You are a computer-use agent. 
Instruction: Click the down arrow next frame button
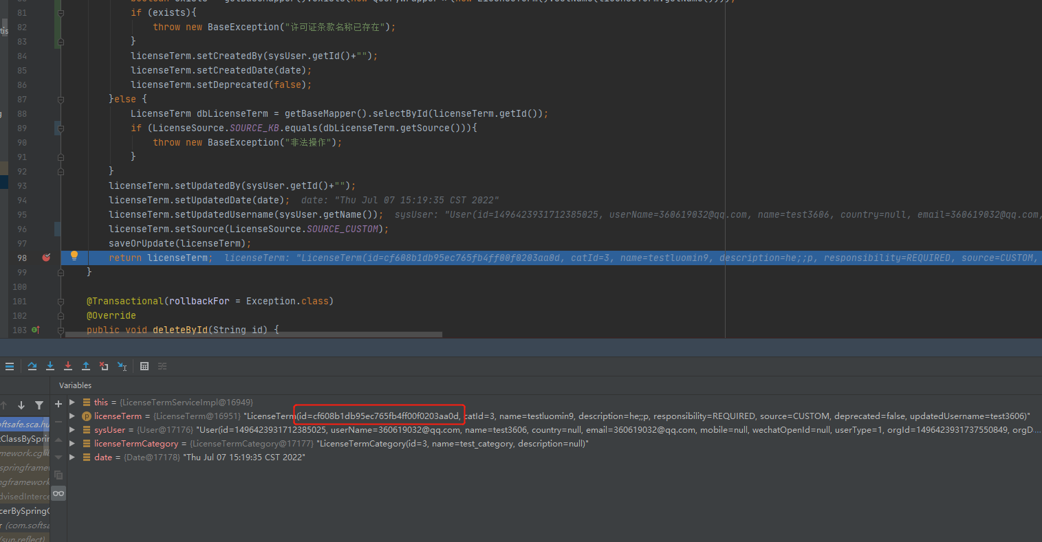21,405
